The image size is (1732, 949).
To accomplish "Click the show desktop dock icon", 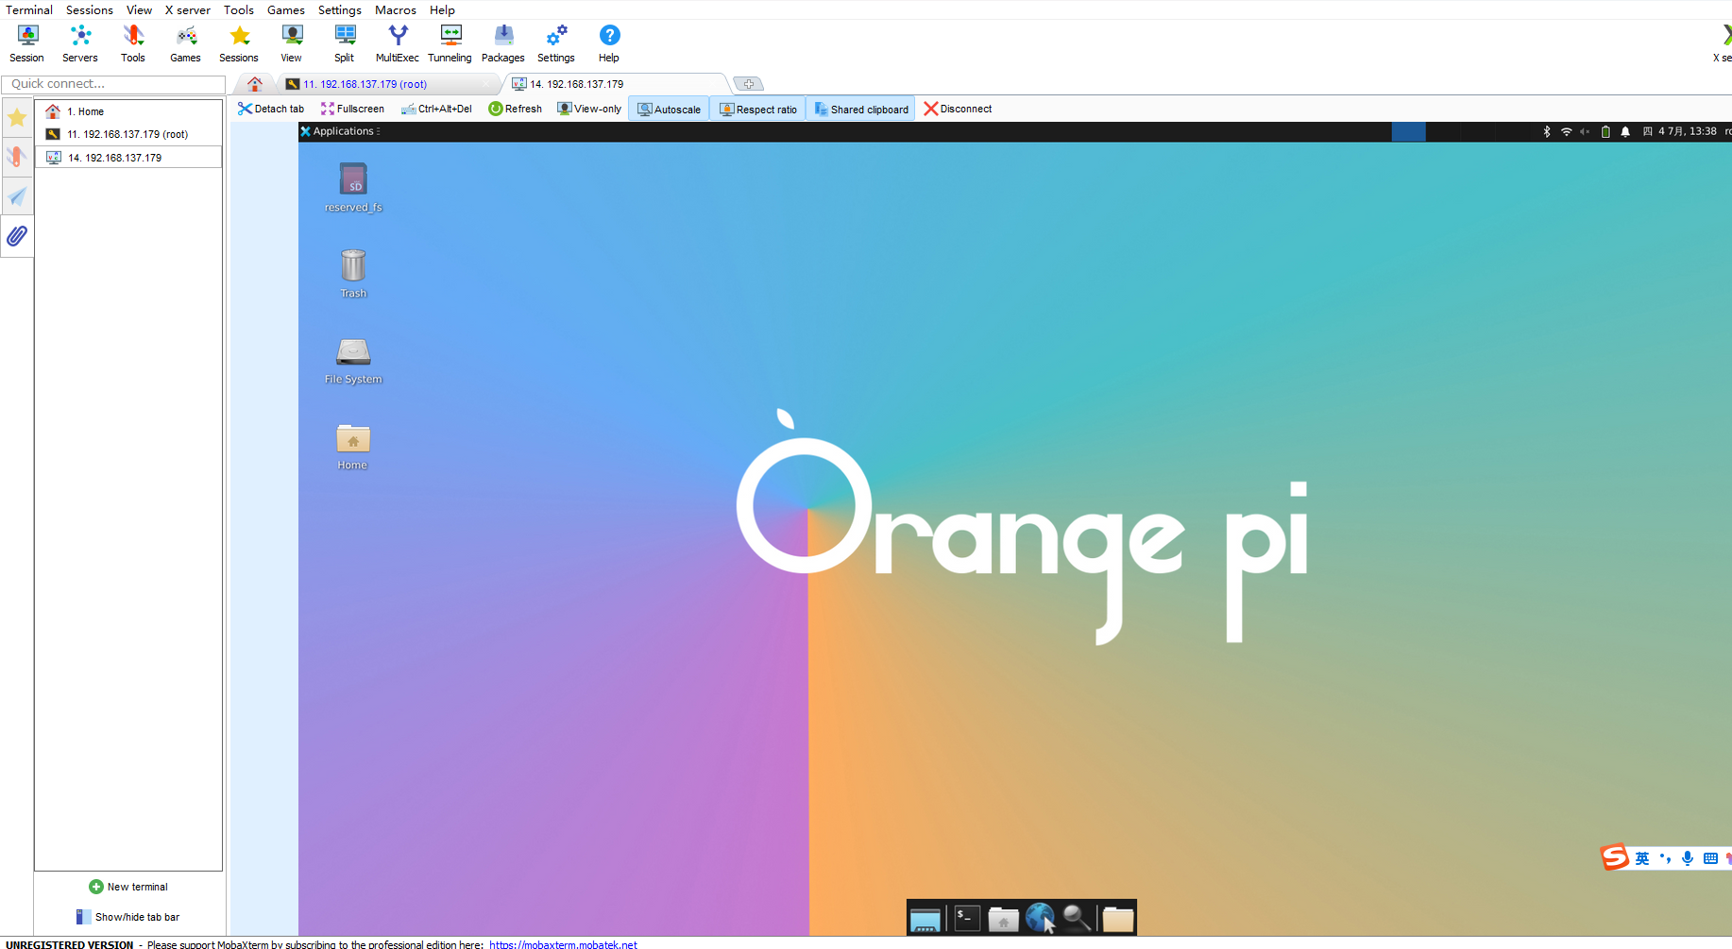I will point(925,919).
